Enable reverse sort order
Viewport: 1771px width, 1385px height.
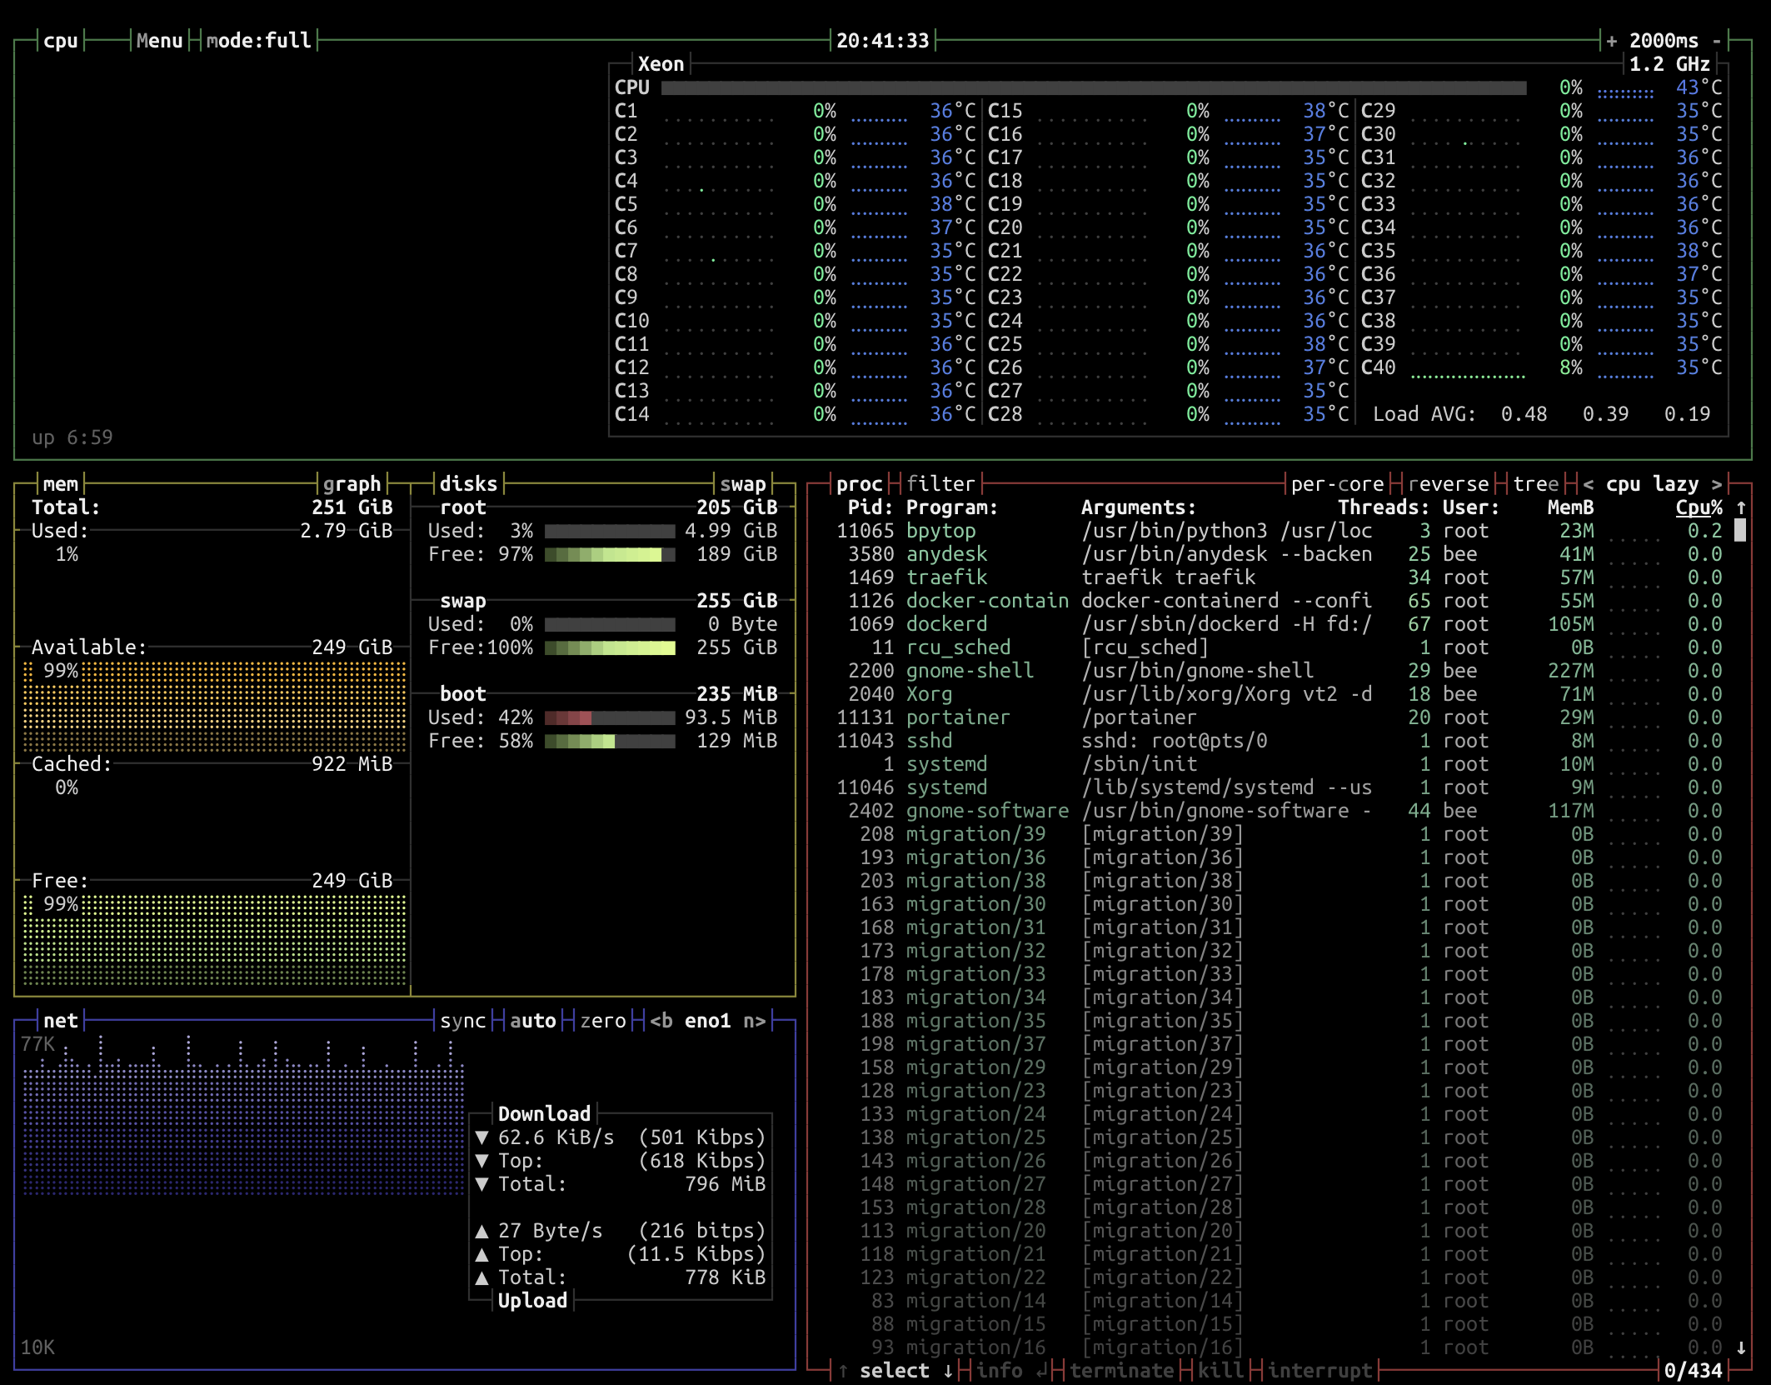(x=1447, y=483)
